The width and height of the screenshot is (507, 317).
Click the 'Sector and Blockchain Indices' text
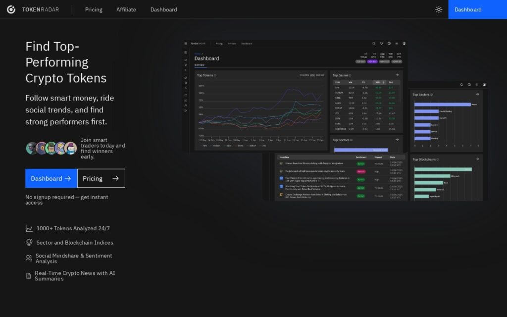coord(75,243)
